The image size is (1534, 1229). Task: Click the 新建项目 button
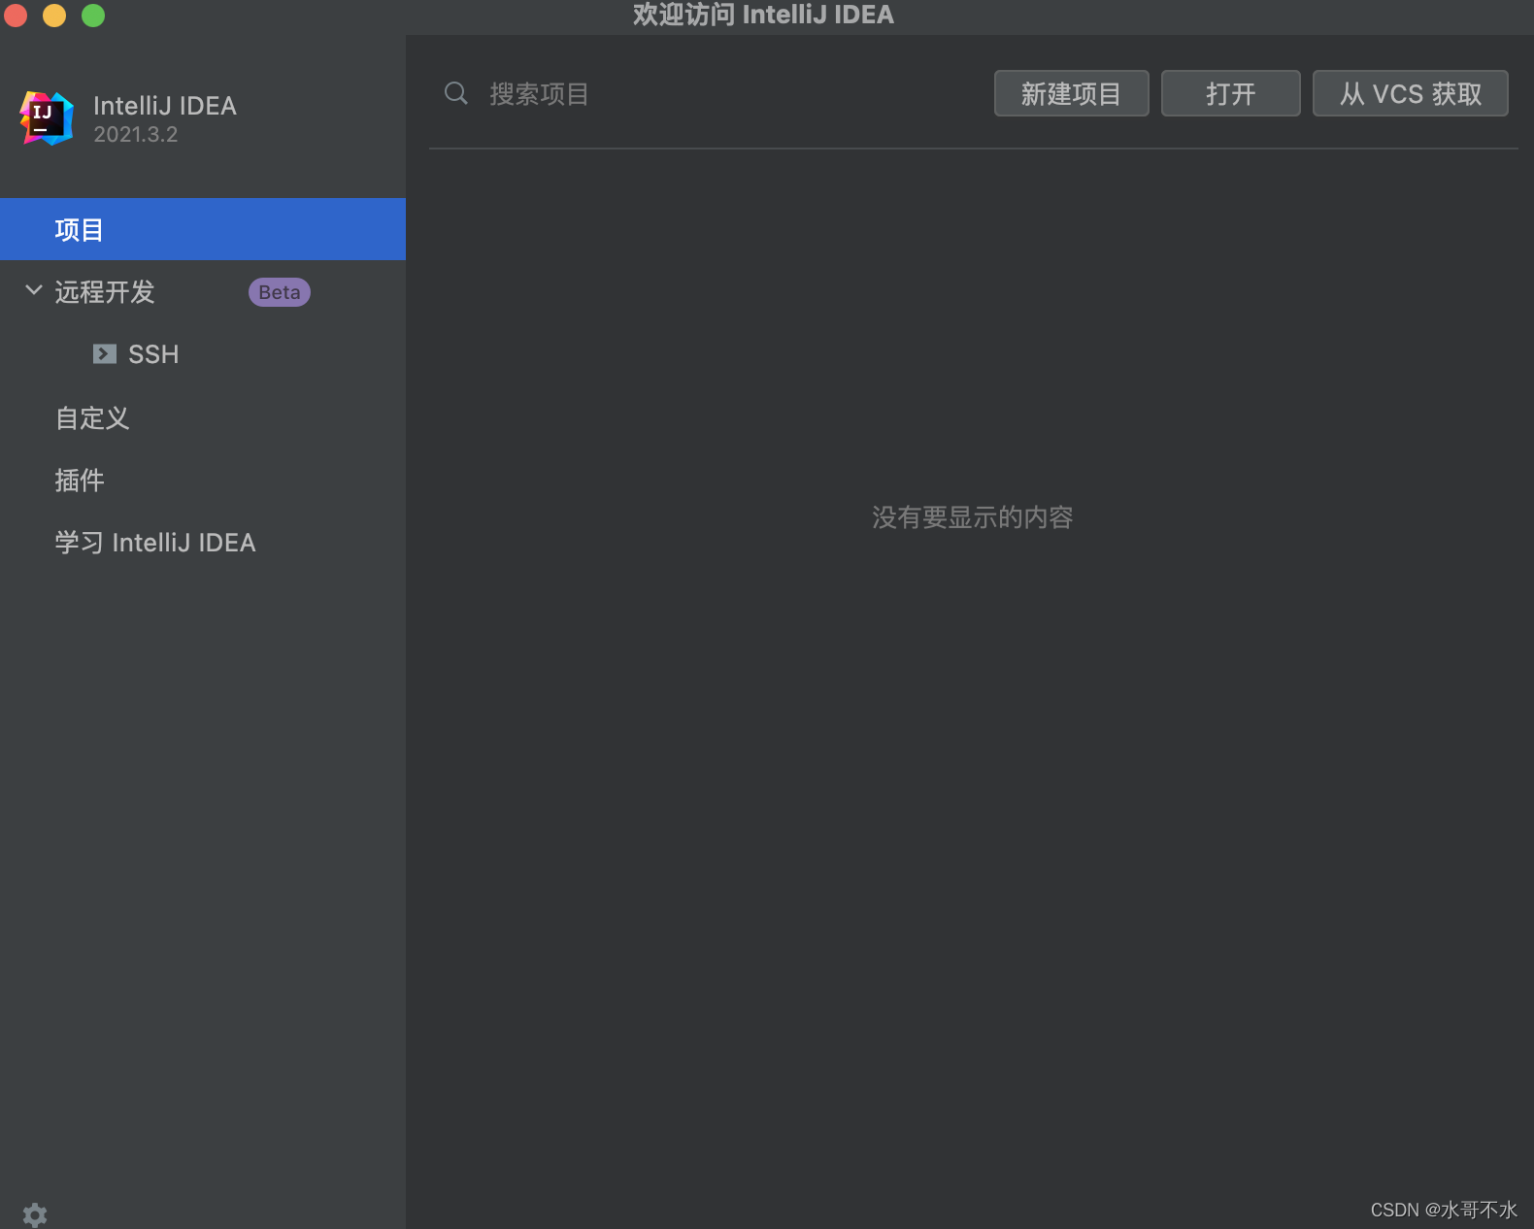click(1071, 93)
